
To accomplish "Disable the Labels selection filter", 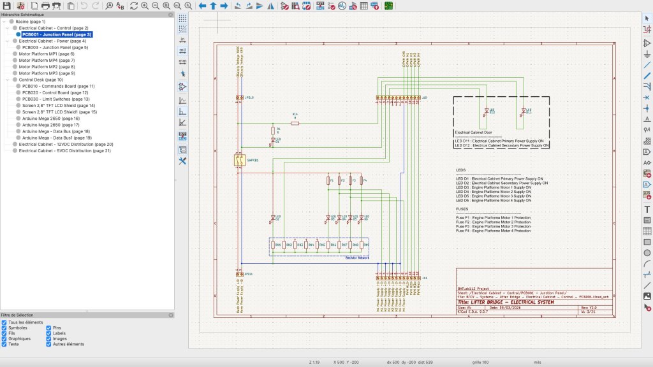I will click(49, 333).
